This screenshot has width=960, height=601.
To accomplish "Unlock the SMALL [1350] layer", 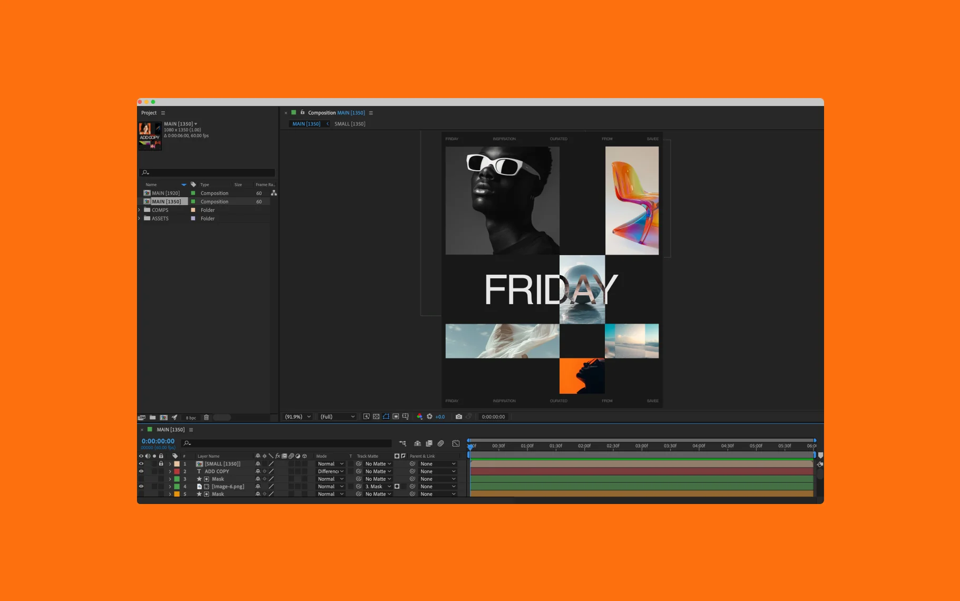I will pyautogui.click(x=161, y=464).
